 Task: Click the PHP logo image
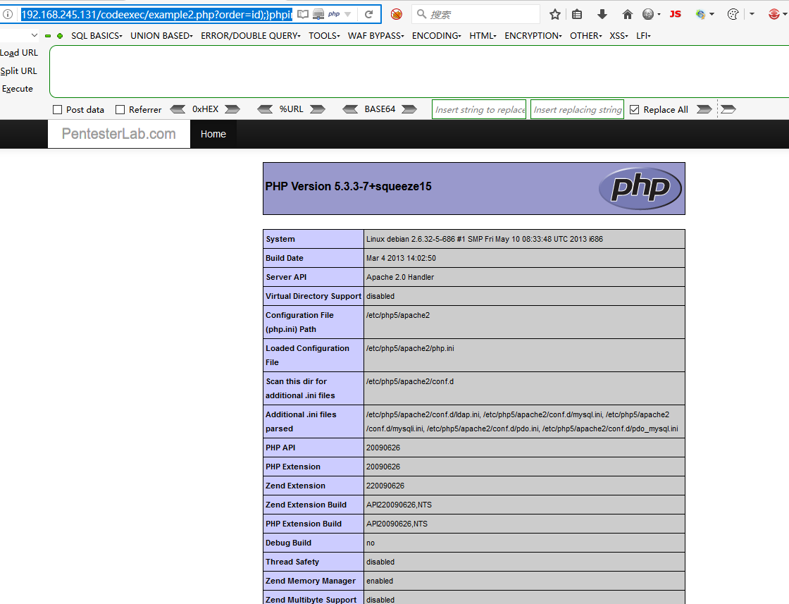click(x=640, y=188)
